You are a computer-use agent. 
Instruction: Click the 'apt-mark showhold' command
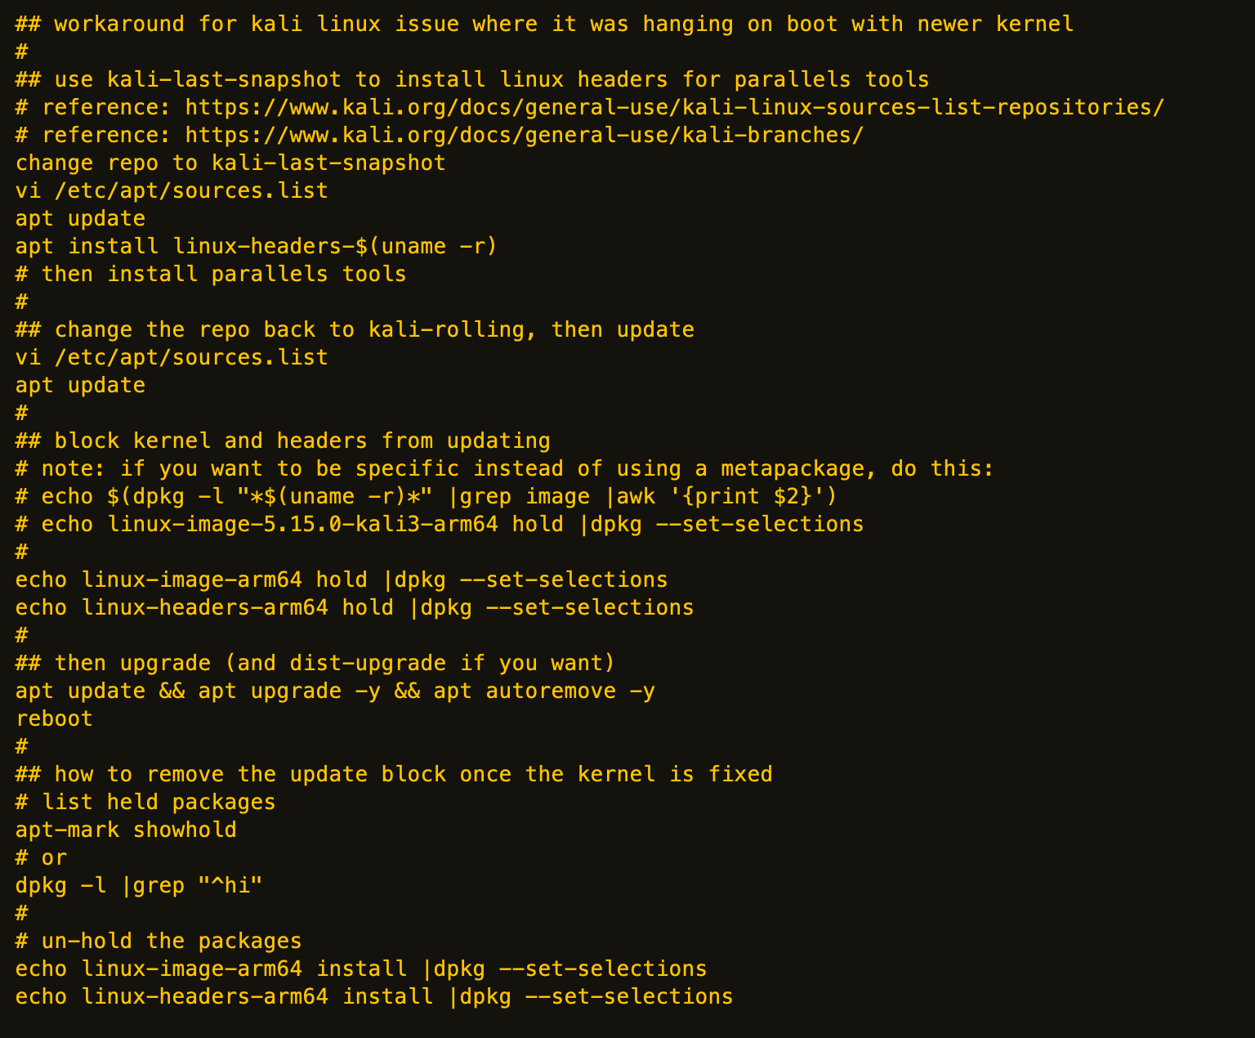[126, 830]
